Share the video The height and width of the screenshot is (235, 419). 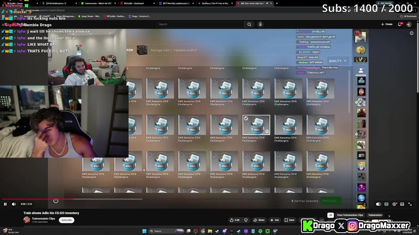pos(259,220)
